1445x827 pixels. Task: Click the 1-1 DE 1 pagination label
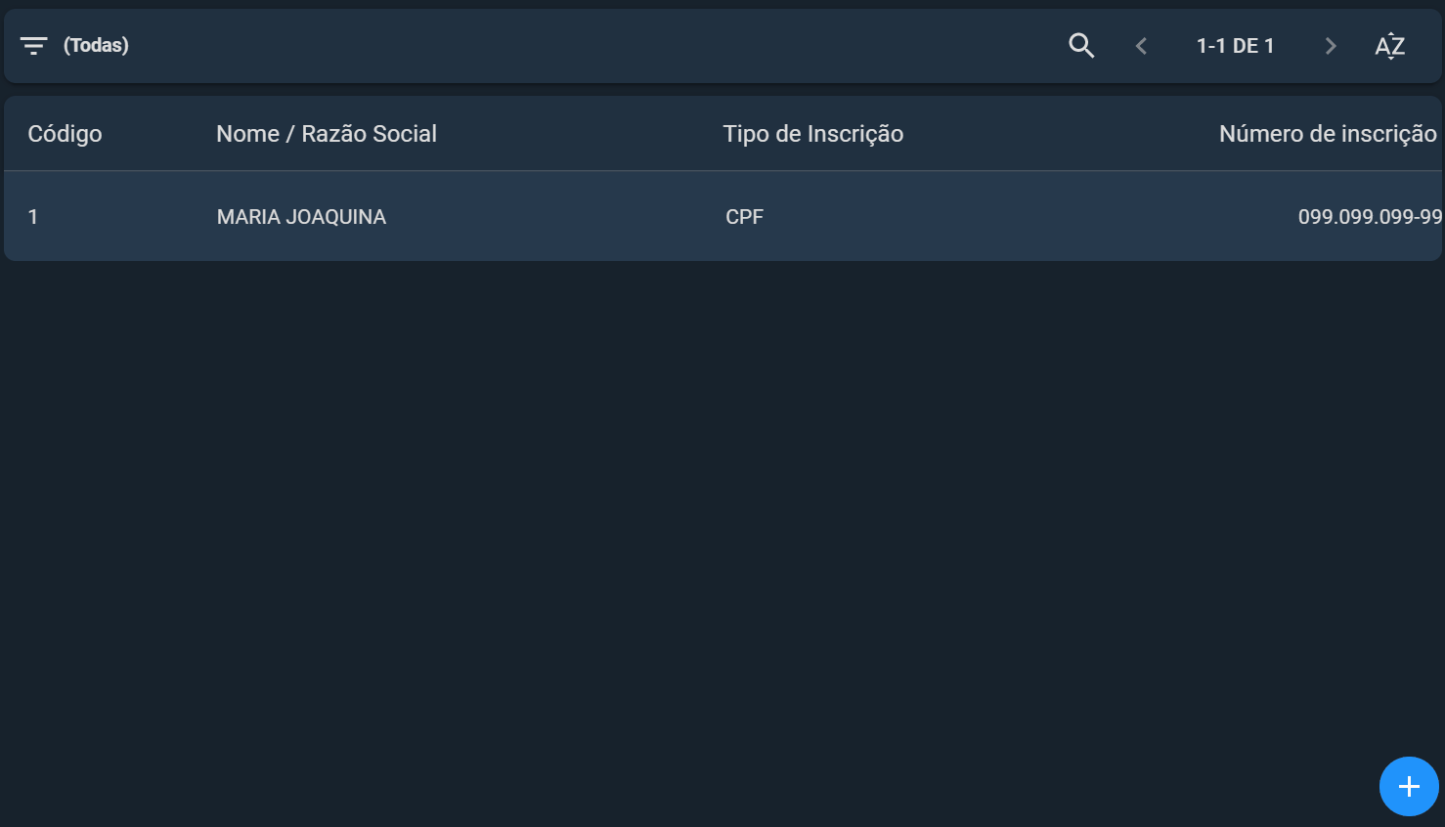coord(1235,46)
